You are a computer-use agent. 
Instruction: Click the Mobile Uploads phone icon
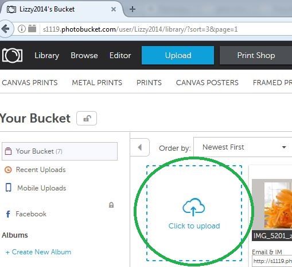[9, 188]
